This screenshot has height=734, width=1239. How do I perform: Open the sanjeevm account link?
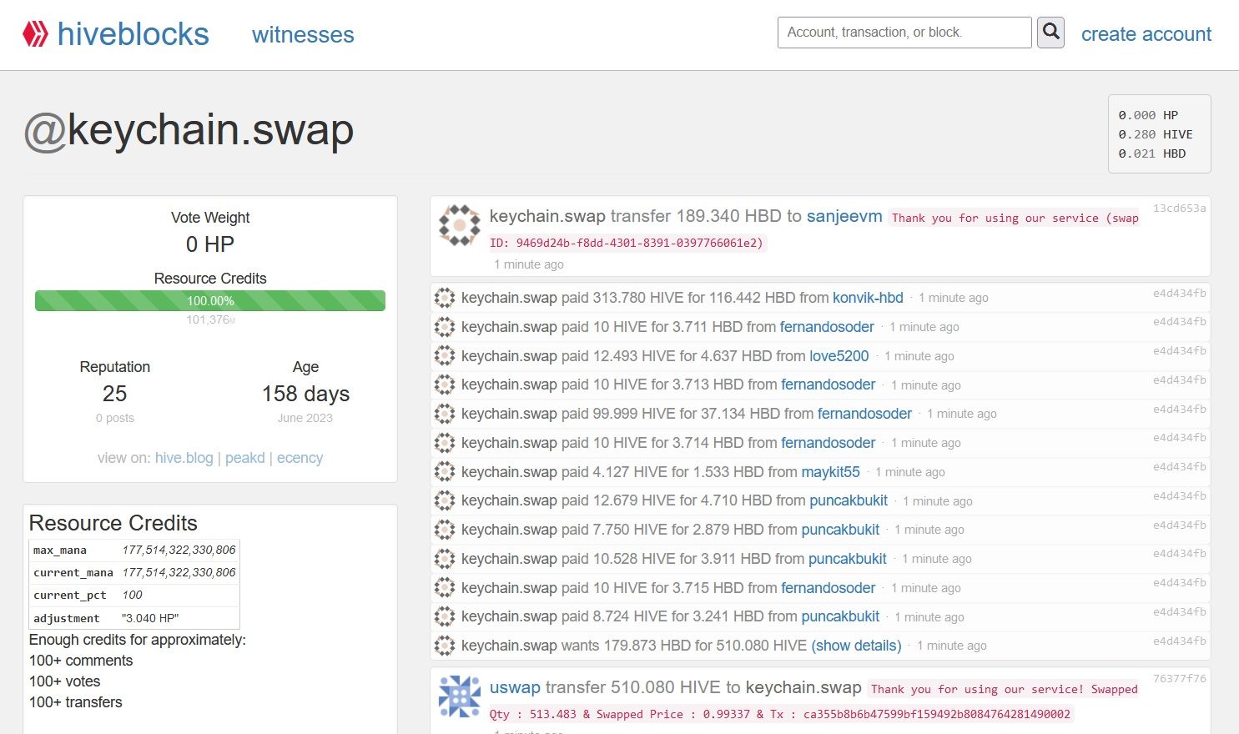(844, 216)
